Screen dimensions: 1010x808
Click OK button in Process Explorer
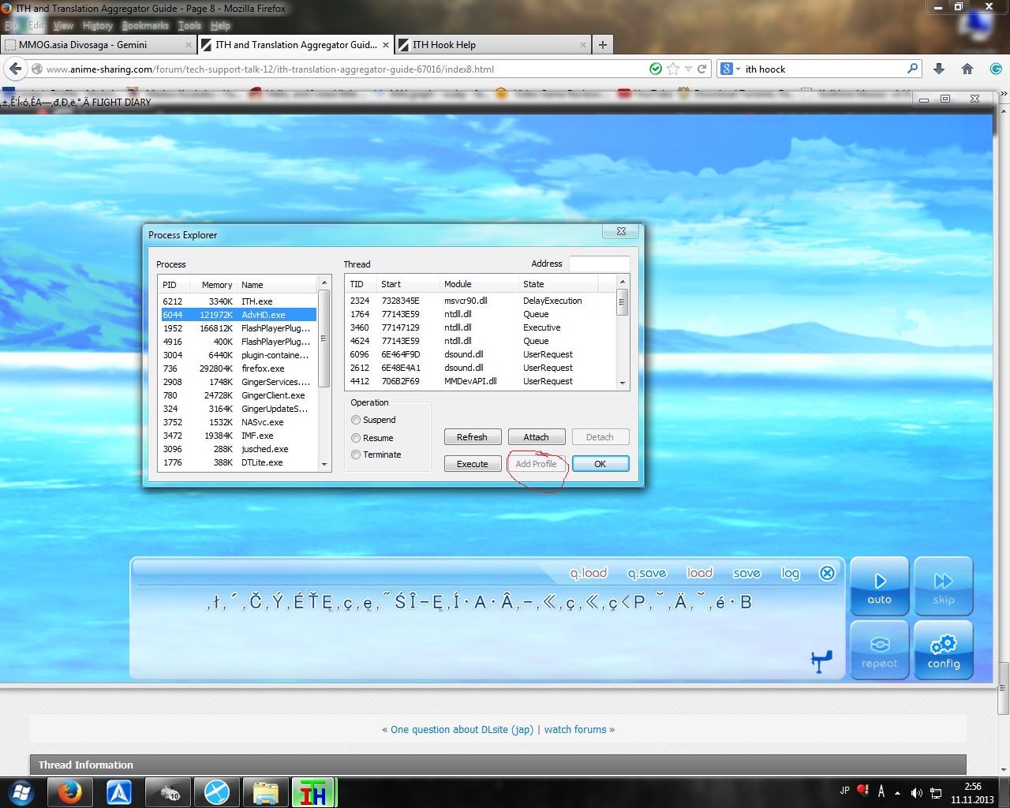pos(600,464)
